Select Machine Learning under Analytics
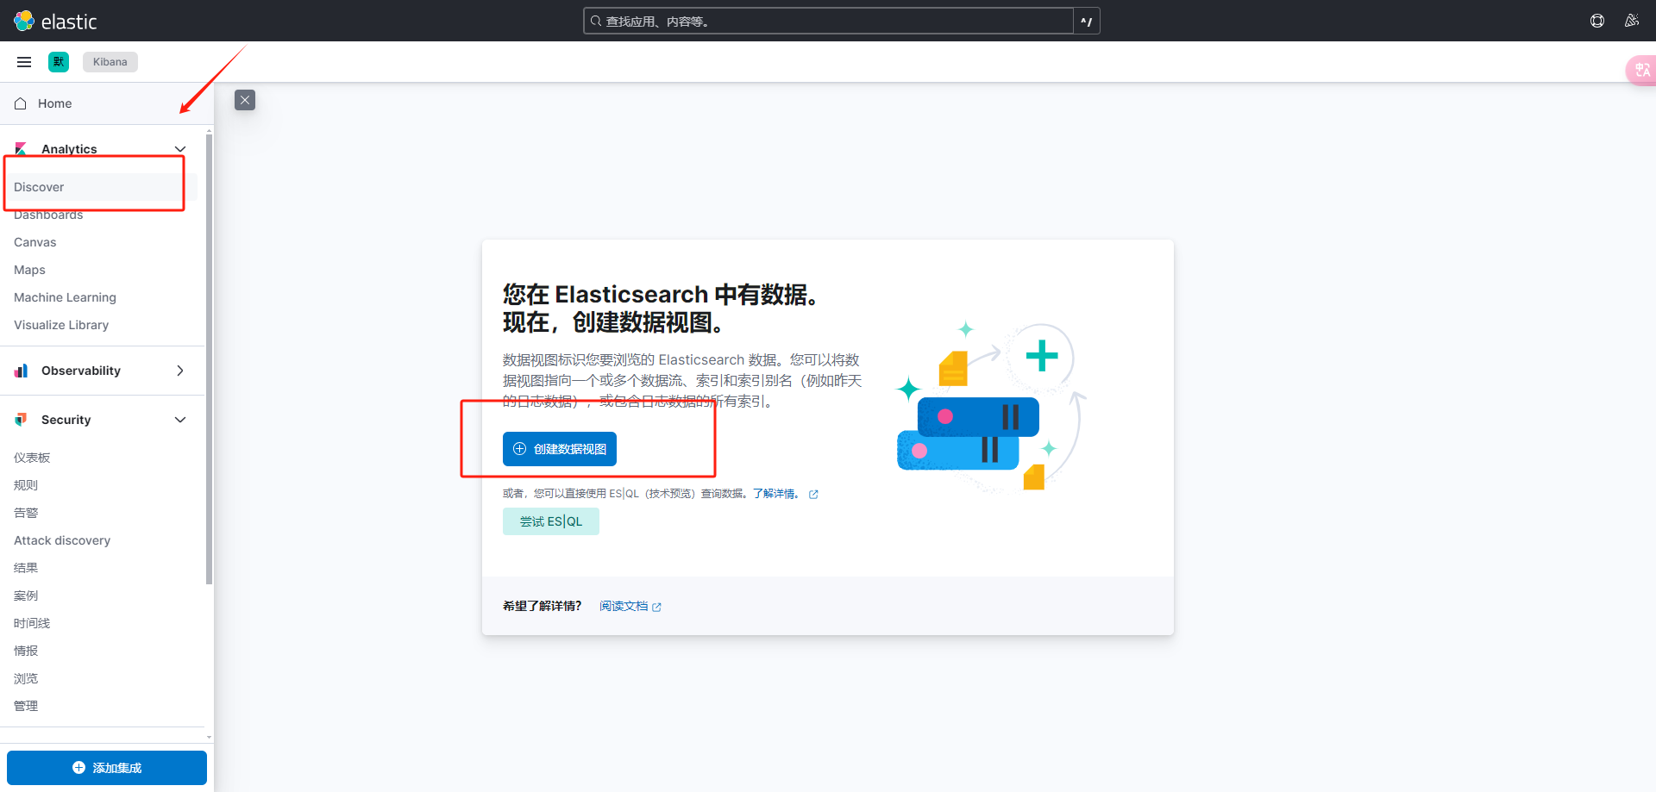 tap(65, 296)
